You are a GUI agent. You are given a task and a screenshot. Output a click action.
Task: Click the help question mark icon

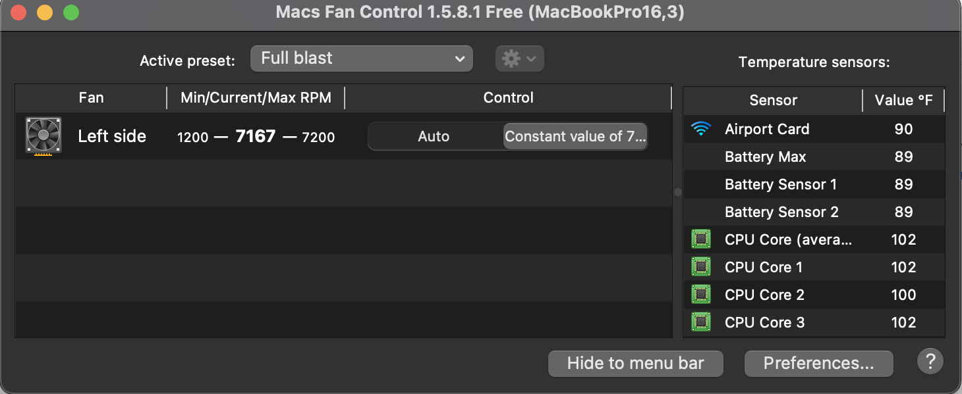[x=930, y=360]
